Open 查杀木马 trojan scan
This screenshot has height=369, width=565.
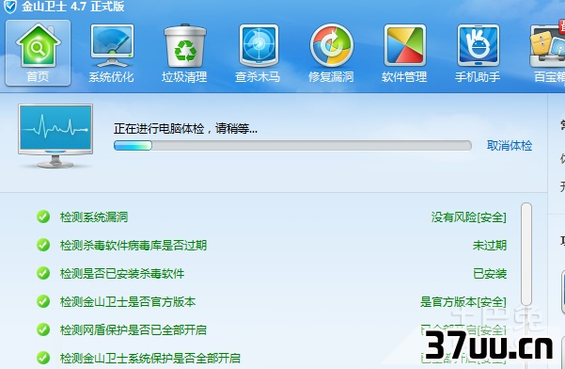click(x=258, y=53)
